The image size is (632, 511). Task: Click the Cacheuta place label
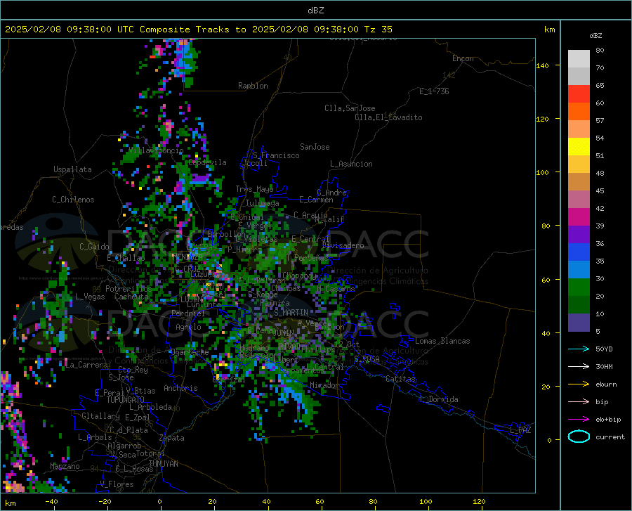pyautogui.click(x=131, y=297)
